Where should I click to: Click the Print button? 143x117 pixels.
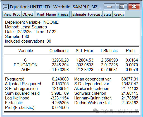(x=40, y=14)
